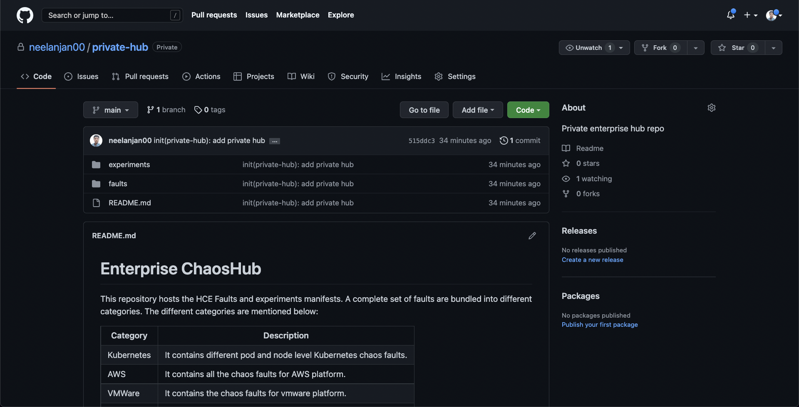Select the Code repository tab

36,76
